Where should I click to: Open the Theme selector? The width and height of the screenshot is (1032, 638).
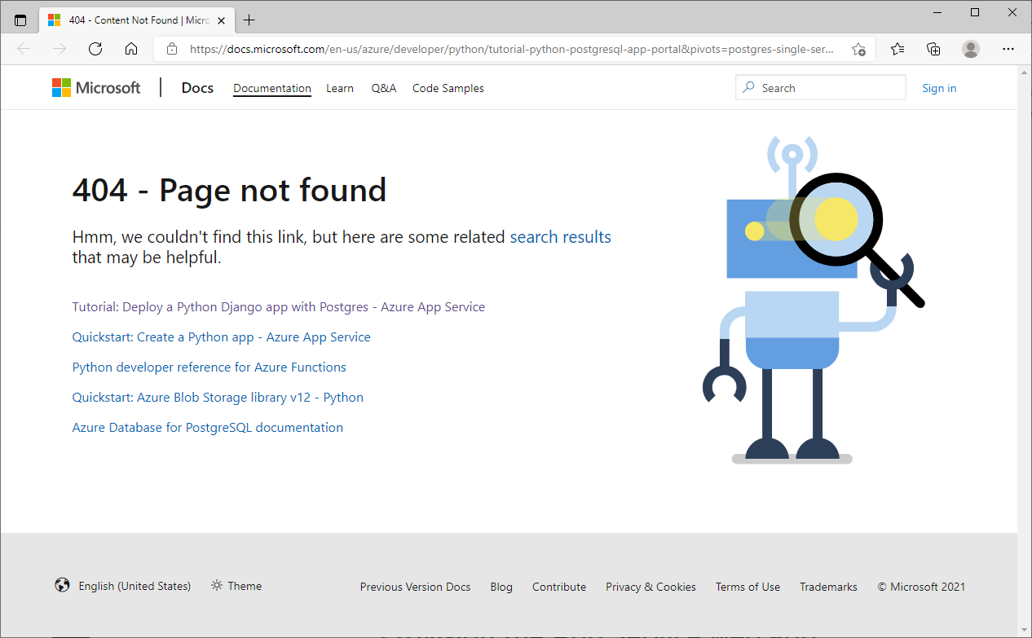point(236,586)
